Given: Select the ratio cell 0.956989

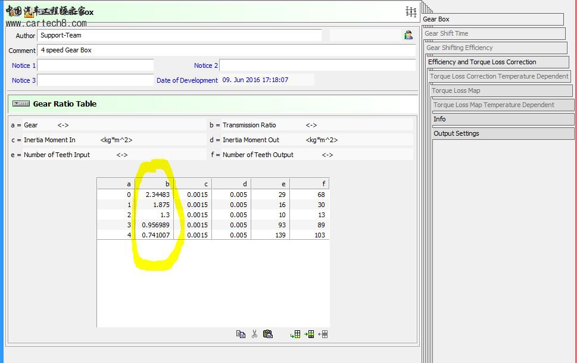Looking at the screenshot, I should [x=154, y=225].
